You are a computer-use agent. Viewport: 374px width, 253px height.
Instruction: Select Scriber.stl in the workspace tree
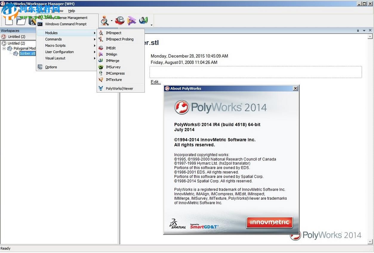[27, 54]
